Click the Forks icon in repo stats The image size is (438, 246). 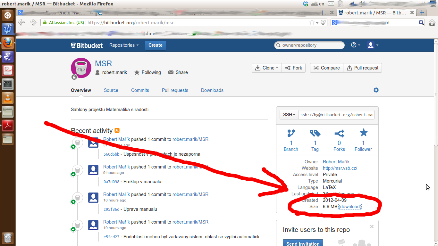339,133
